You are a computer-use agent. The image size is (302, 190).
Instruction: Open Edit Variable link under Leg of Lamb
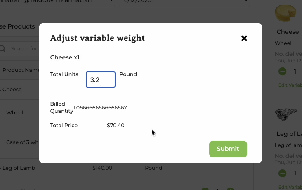point(290,187)
